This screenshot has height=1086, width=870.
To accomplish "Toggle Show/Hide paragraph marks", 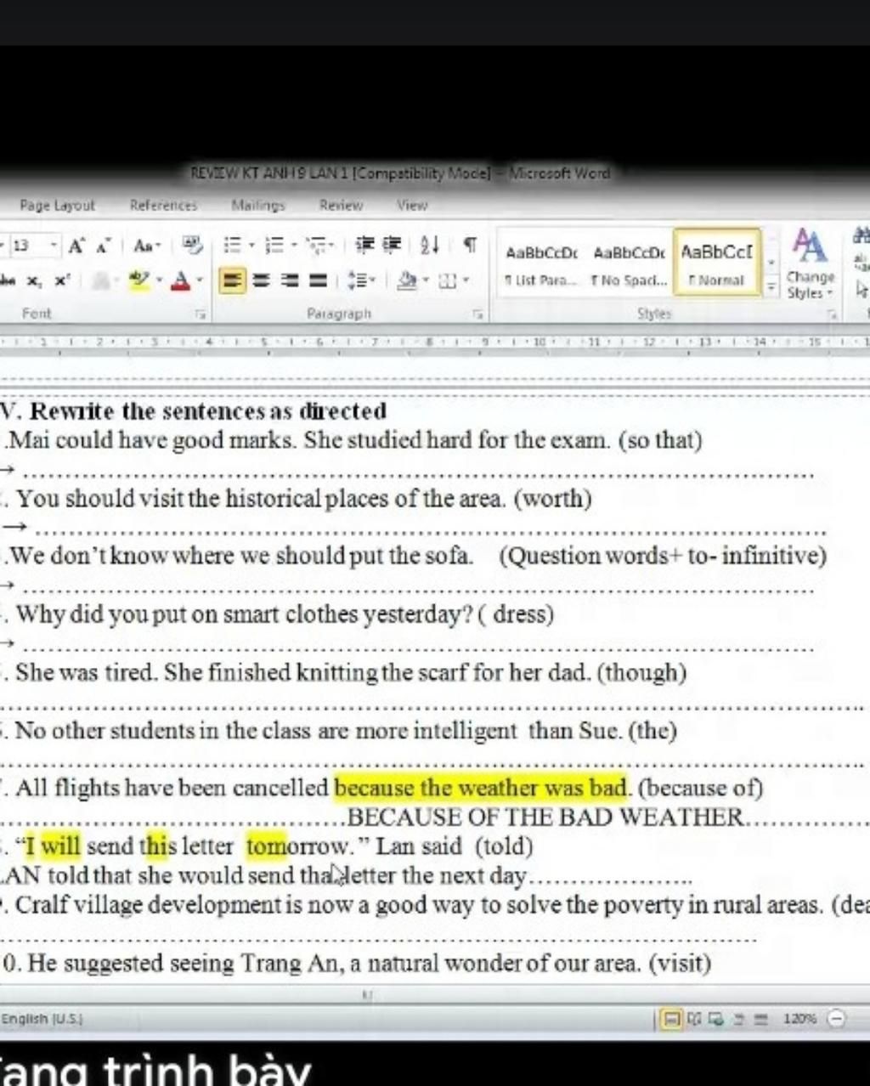I will 470,246.
